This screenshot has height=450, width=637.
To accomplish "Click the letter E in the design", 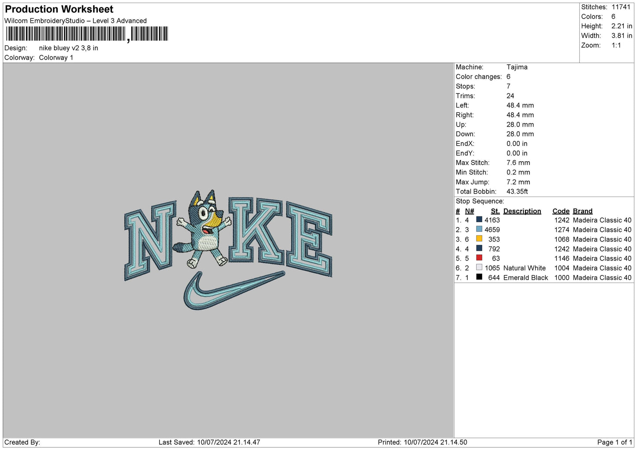I will click(x=309, y=239).
